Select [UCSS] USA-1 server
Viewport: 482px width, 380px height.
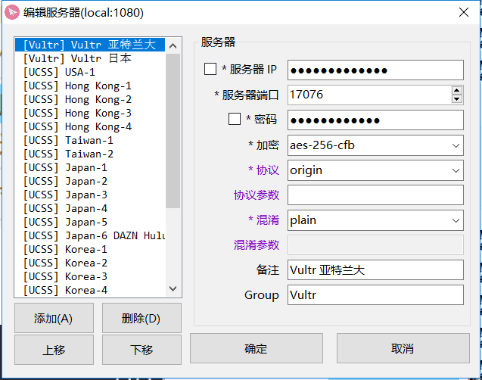[x=90, y=72]
